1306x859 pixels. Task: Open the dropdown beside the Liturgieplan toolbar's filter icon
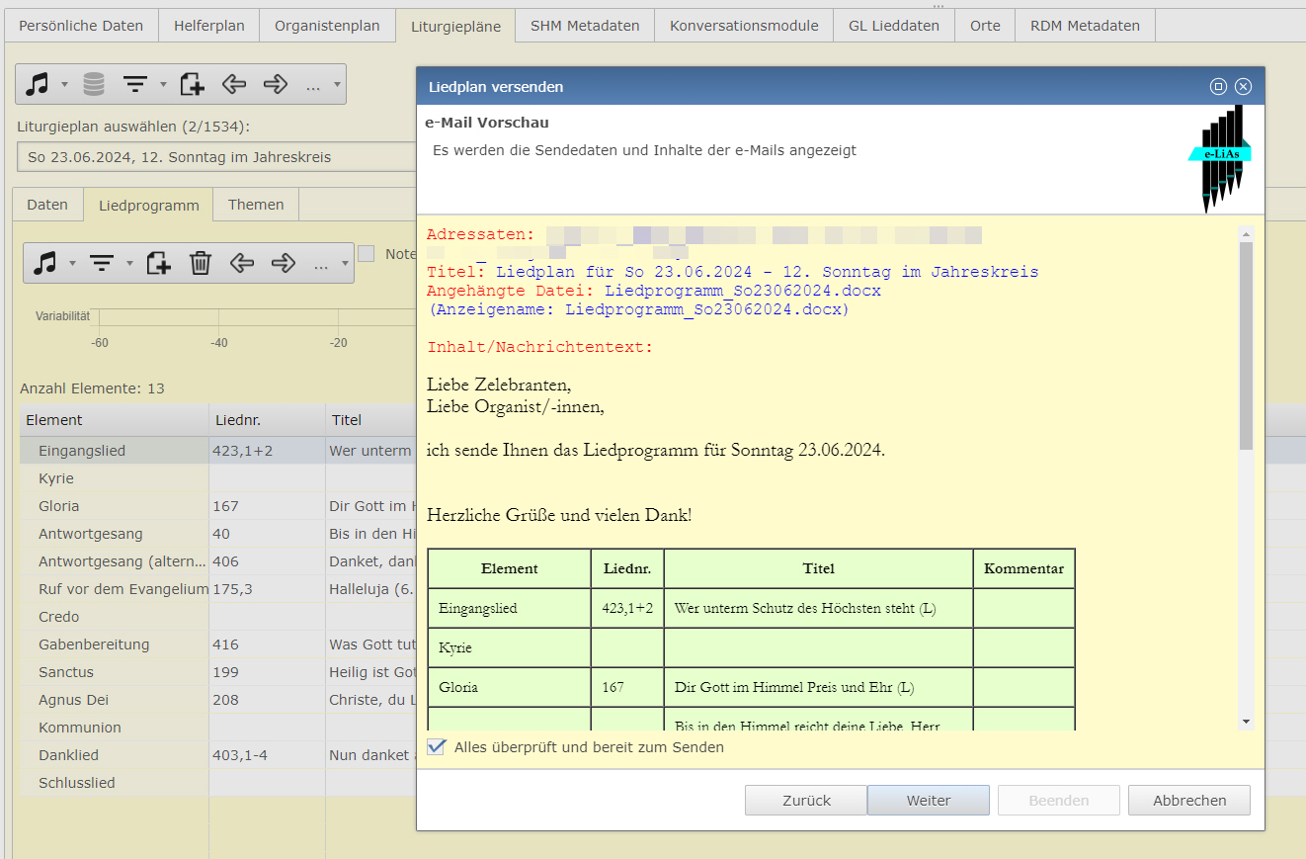(x=163, y=85)
